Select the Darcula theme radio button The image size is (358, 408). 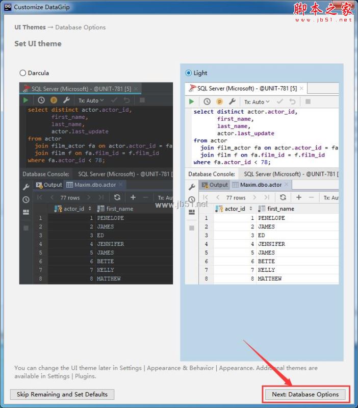[23, 73]
